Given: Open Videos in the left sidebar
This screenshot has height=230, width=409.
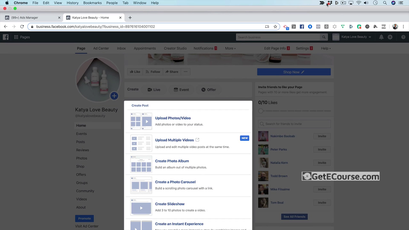Looking at the screenshot, I should pos(81,199).
